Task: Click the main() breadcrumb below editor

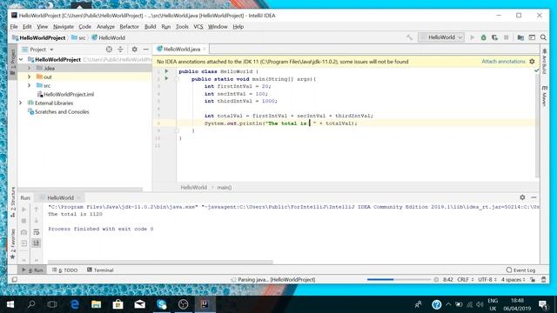Action: [225, 188]
